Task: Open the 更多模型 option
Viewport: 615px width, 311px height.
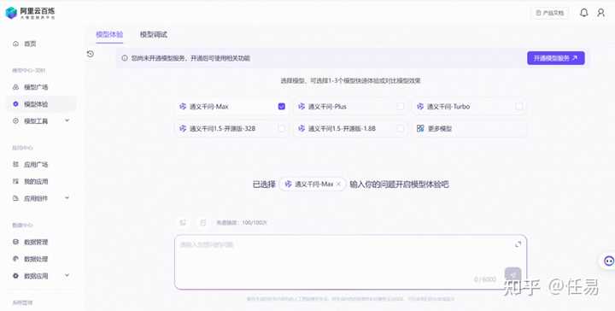Action: pyautogui.click(x=470, y=128)
